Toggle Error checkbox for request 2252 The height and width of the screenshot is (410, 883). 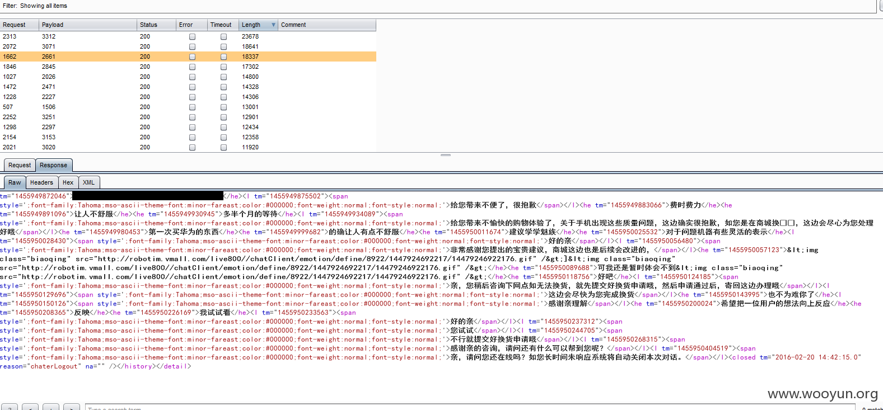[x=192, y=117]
